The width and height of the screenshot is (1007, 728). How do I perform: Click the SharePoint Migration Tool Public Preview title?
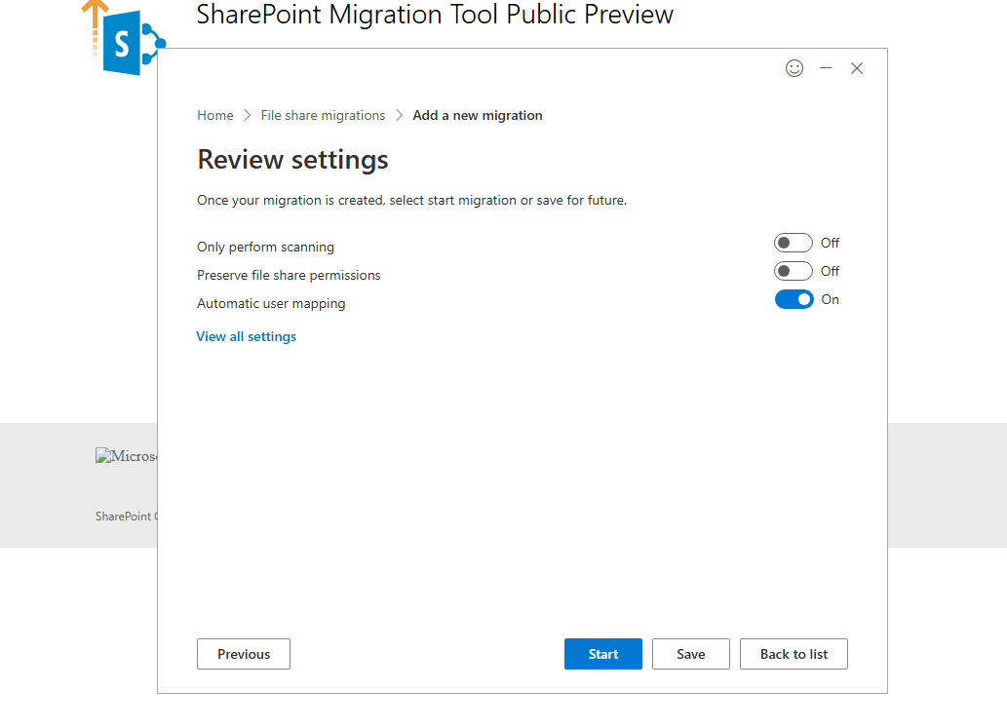pos(435,15)
